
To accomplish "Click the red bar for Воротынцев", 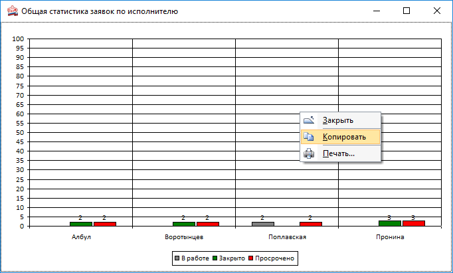I will coord(208,224).
